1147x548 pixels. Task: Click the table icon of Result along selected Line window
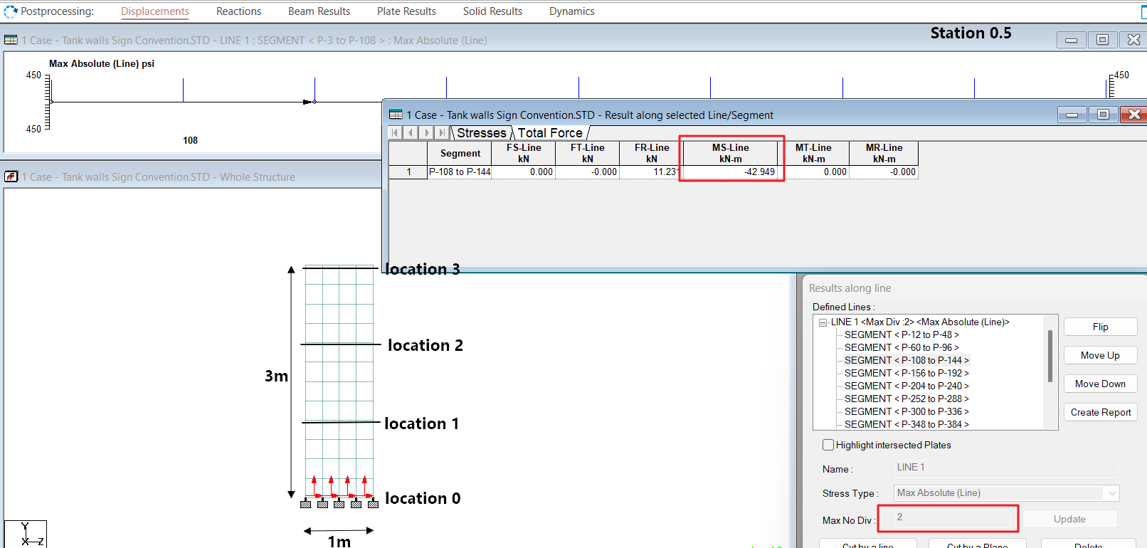pos(396,115)
